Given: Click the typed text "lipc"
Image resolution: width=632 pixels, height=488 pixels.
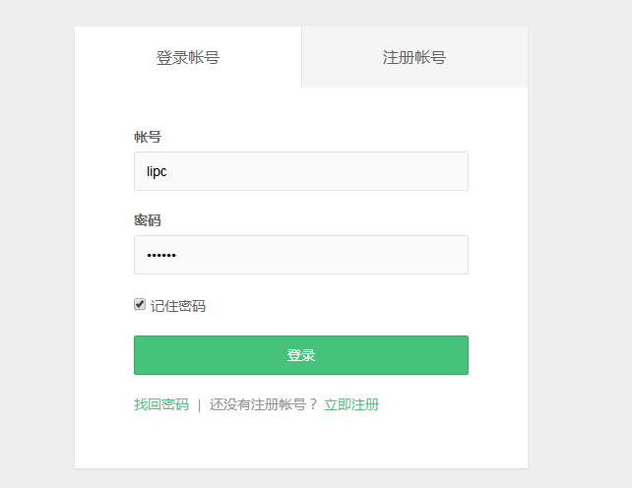Looking at the screenshot, I should pyautogui.click(x=157, y=171).
